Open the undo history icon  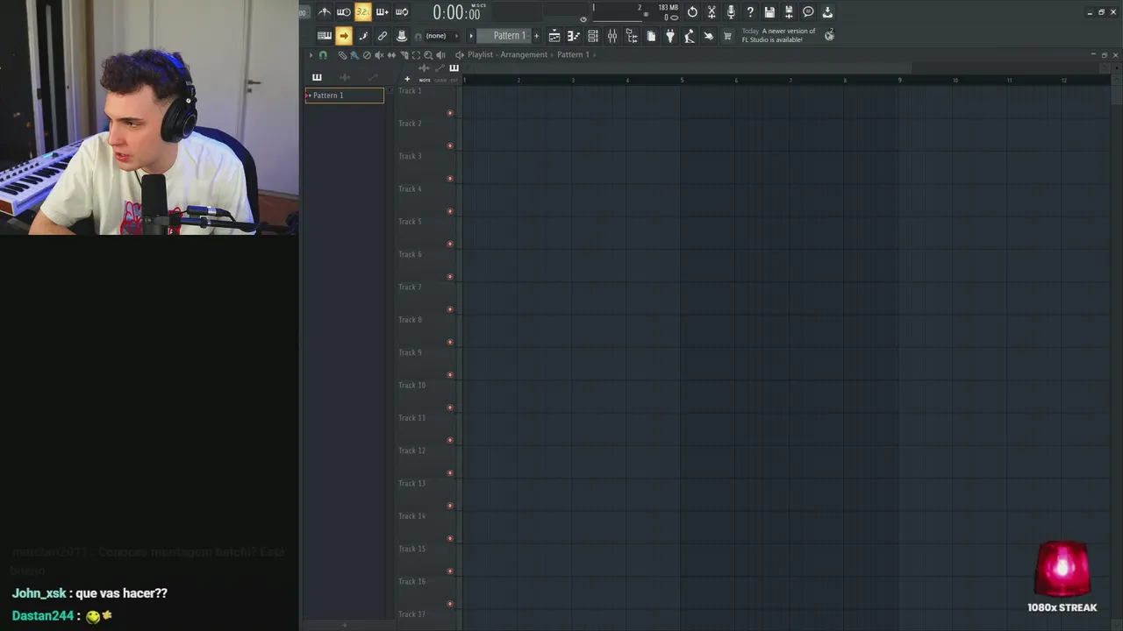click(692, 12)
